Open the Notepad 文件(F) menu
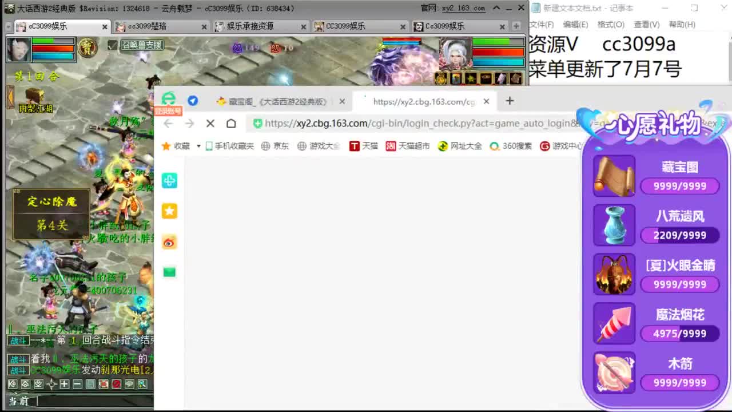732x412 pixels. coord(542,25)
